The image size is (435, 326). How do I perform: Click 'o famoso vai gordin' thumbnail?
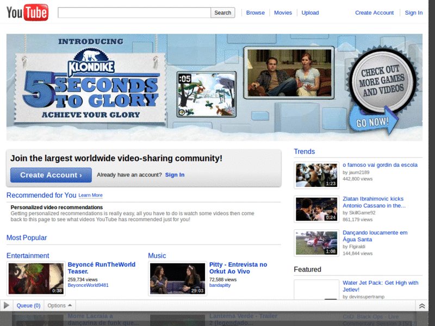point(316,175)
